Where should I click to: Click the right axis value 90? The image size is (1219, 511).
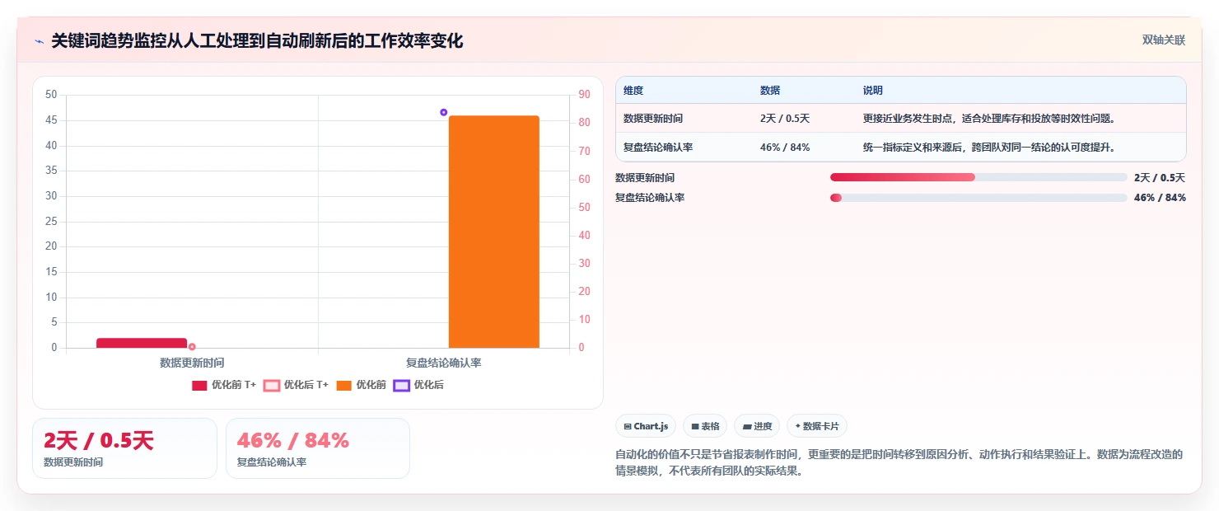coord(584,95)
